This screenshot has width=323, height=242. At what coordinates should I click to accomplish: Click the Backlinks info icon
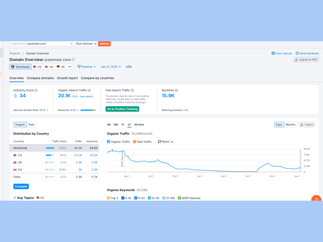coord(177,90)
